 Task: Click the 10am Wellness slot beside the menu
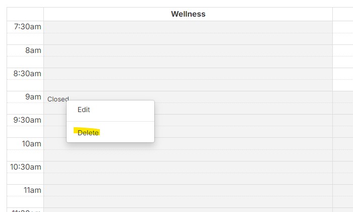pos(242,144)
